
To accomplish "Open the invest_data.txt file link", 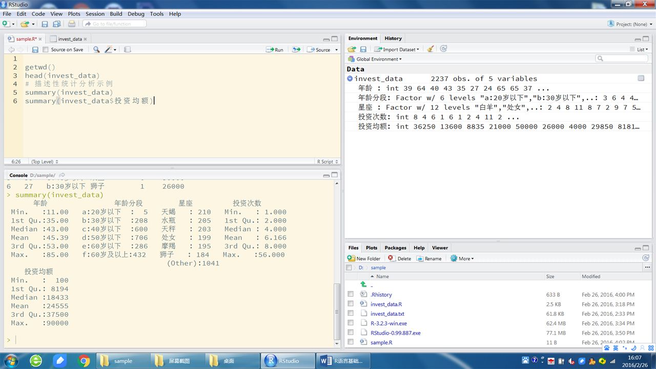I will pos(387,314).
